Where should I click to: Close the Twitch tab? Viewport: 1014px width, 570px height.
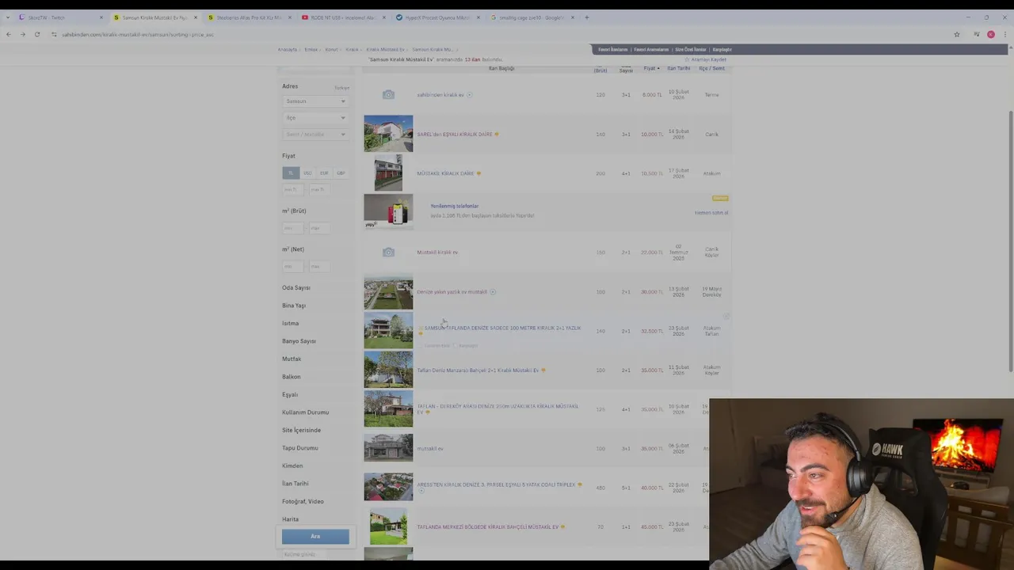point(101,17)
